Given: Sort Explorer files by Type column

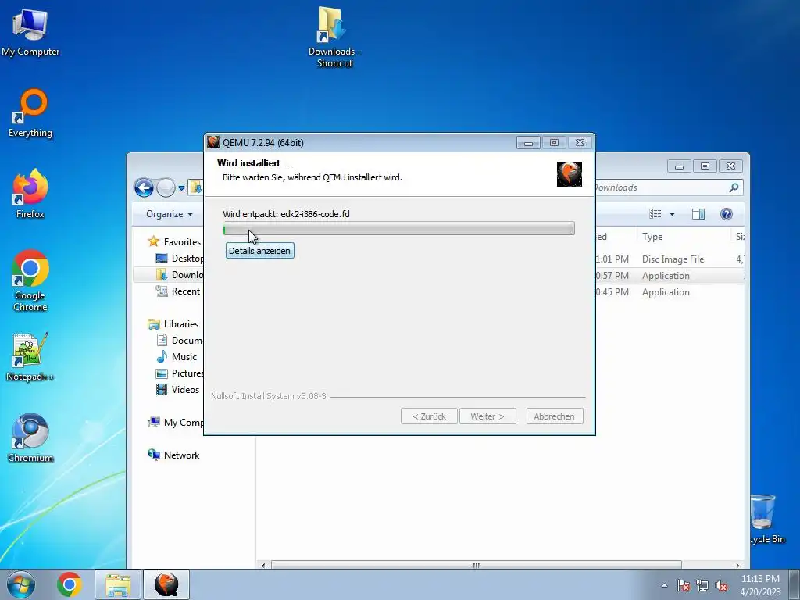Looking at the screenshot, I should click(683, 236).
